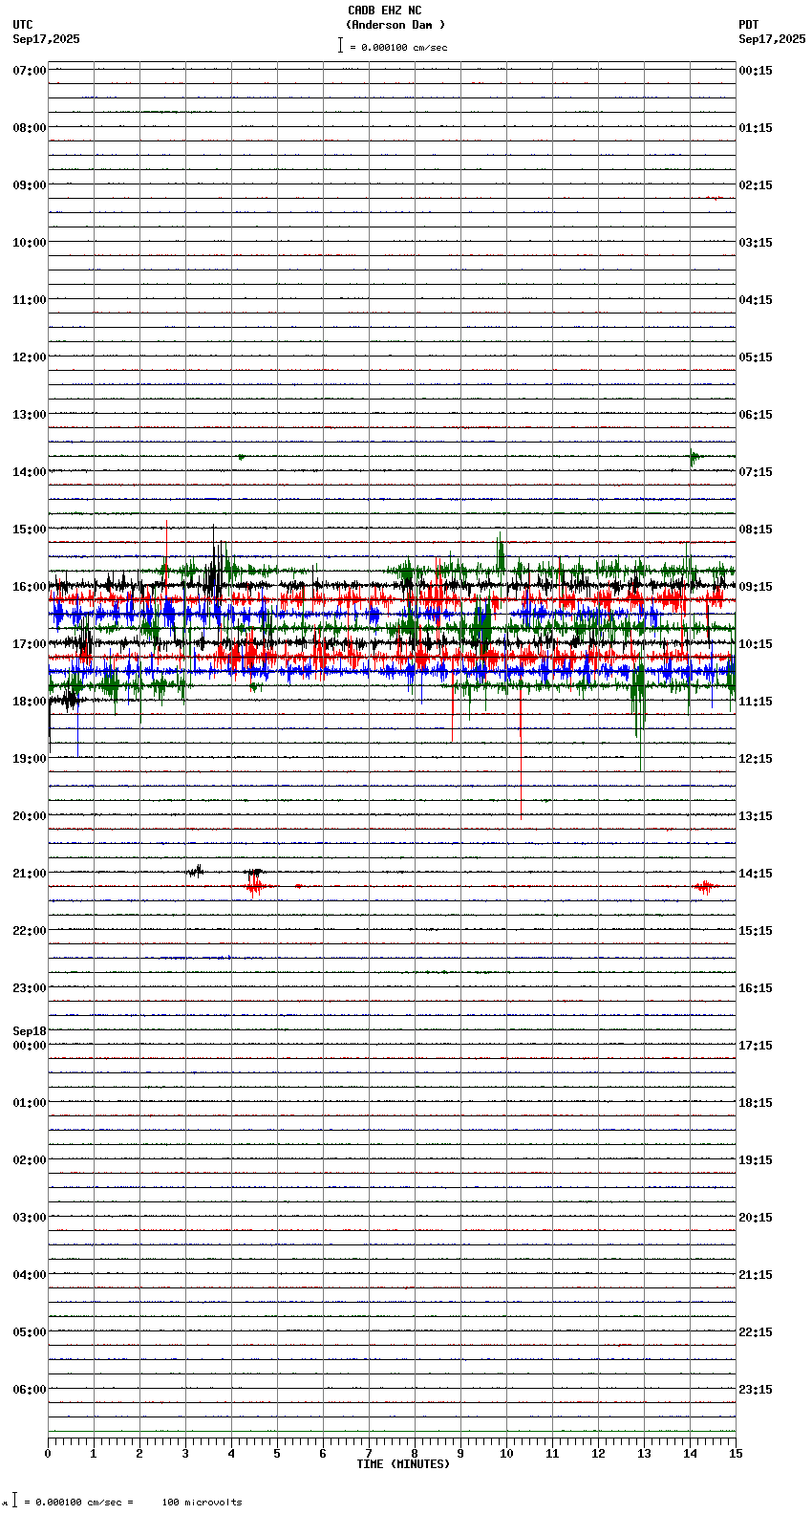Click the 5 minute tick label
The width and height of the screenshot is (812, 1514).
(277, 1454)
